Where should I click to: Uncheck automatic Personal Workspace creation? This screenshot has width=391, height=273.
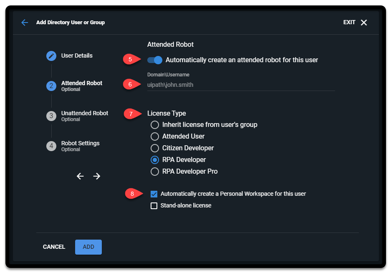[154, 194]
